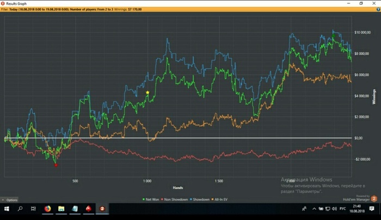
Task: Click the yellow star marker on graph
Action: [x=148, y=92]
